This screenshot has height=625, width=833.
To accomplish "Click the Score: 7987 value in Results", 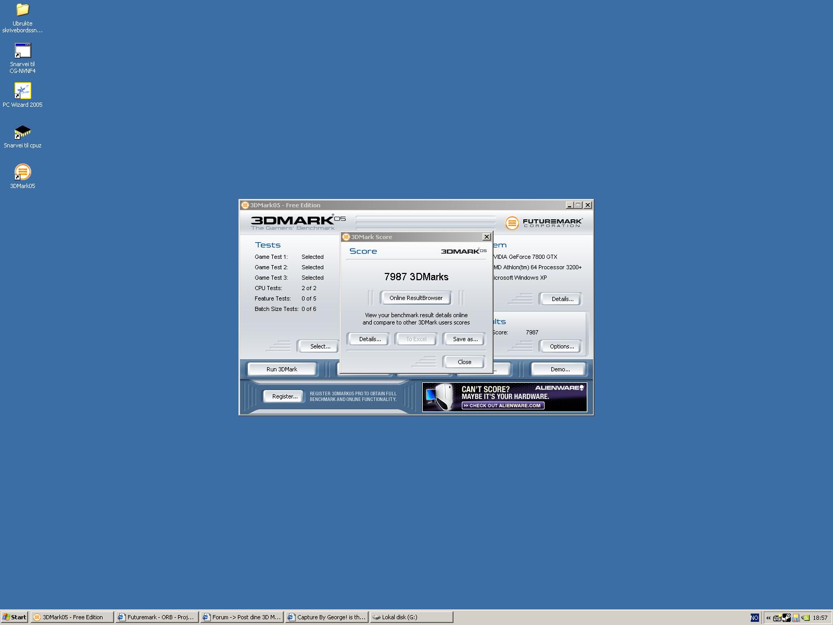I will tap(532, 332).
